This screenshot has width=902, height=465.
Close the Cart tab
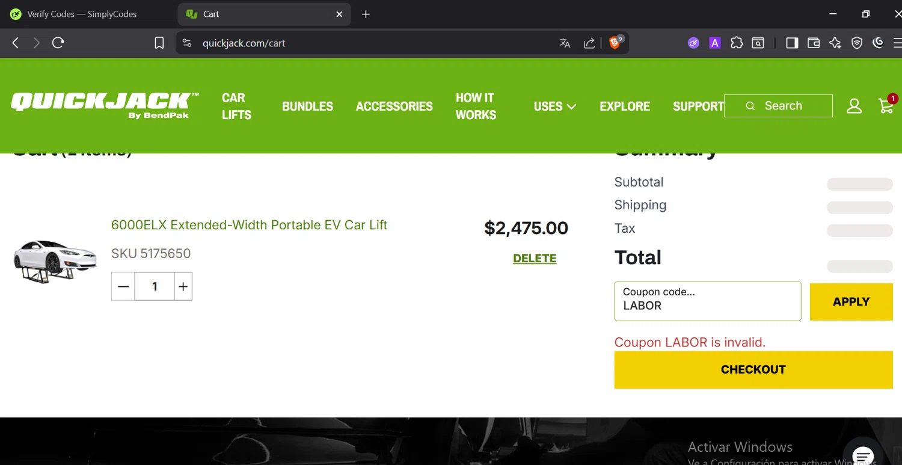(x=339, y=14)
